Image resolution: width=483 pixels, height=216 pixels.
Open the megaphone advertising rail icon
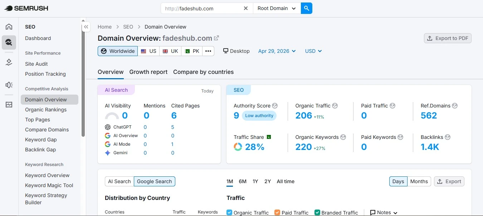(9, 85)
